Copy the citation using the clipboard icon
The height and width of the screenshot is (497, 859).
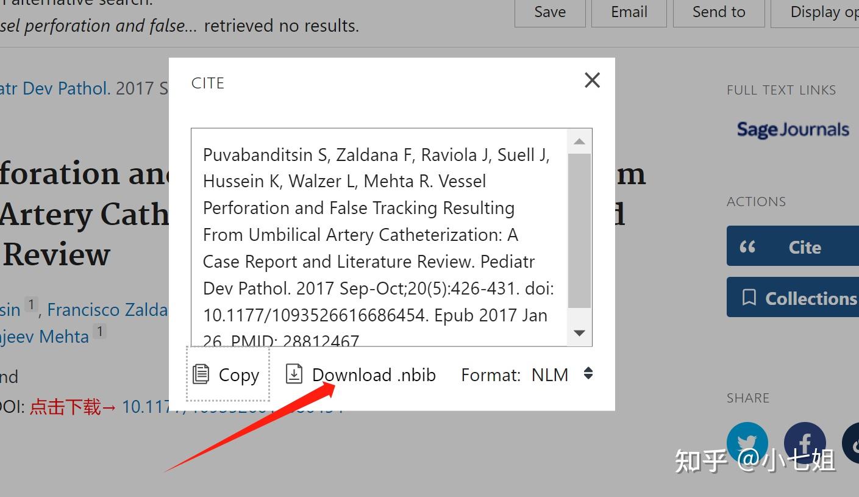point(201,374)
